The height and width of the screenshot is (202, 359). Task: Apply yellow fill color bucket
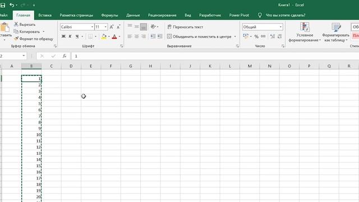104,36
